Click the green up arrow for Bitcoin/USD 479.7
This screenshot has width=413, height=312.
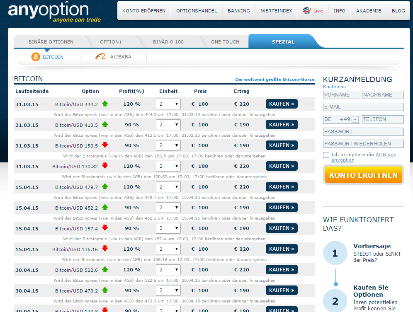click(x=105, y=187)
